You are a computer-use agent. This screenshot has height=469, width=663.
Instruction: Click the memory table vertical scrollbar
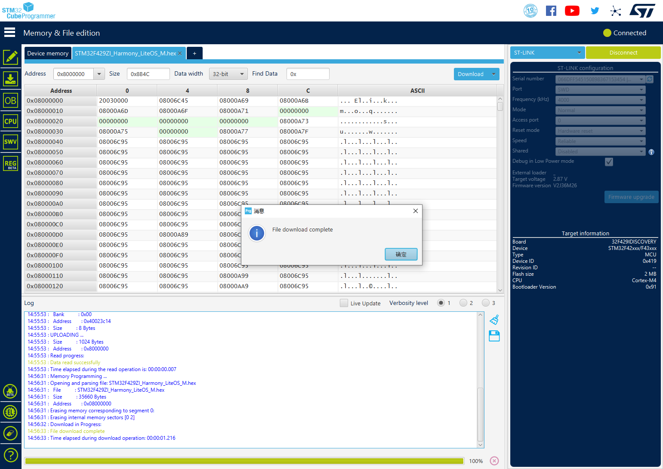(500, 195)
